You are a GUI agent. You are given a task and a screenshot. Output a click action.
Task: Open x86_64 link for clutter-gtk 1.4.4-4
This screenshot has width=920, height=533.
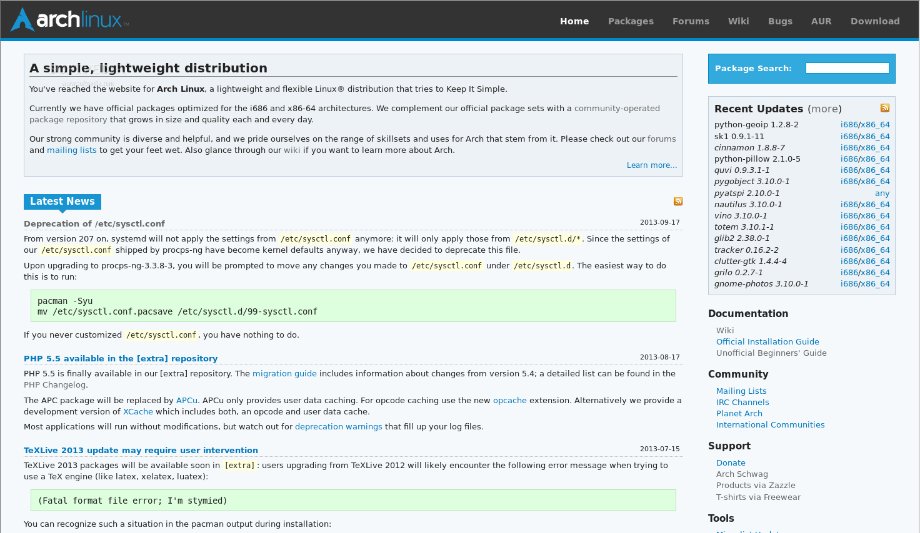tap(875, 262)
